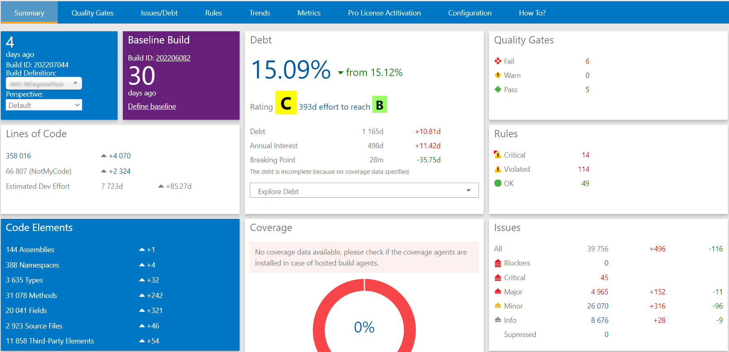The height and width of the screenshot is (352, 729).
Task: Open 11 858 Third-Party Elements link
Action: pos(50,341)
